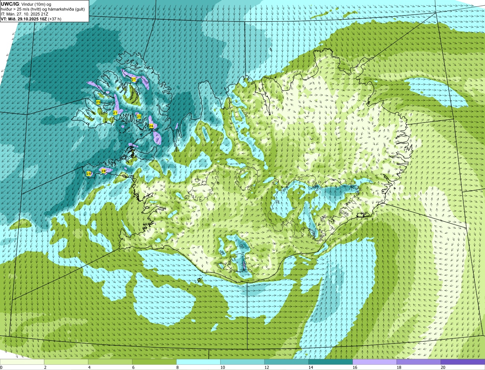Click the yellow gust label 26
This screenshot has height=370, width=485.
(x=151, y=126)
